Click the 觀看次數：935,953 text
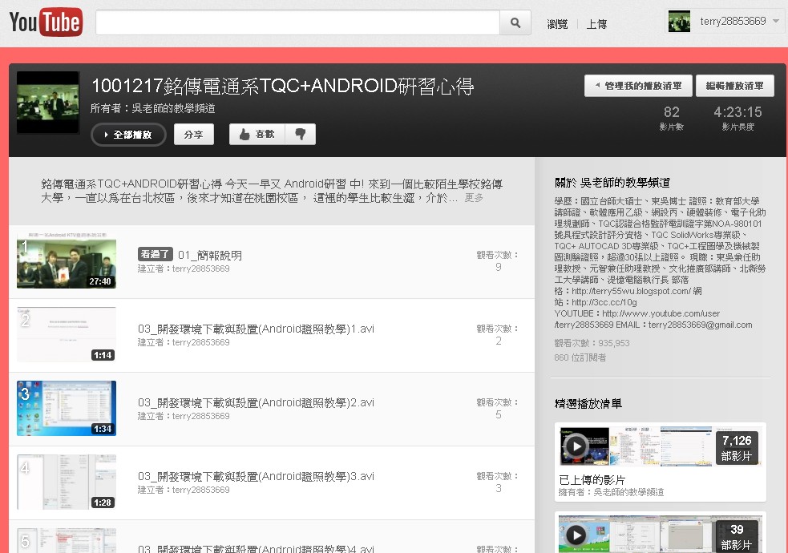 592,343
